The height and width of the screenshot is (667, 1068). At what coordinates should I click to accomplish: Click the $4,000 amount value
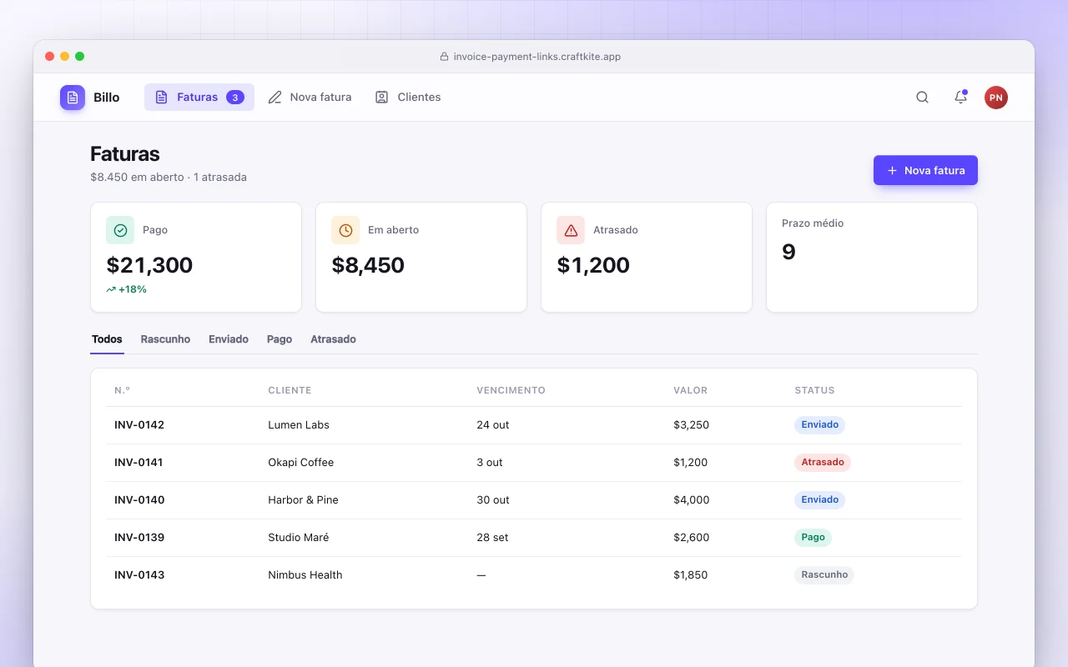pyautogui.click(x=691, y=500)
